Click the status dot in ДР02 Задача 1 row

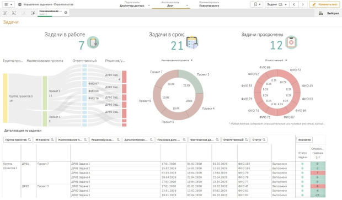(302, 186)
